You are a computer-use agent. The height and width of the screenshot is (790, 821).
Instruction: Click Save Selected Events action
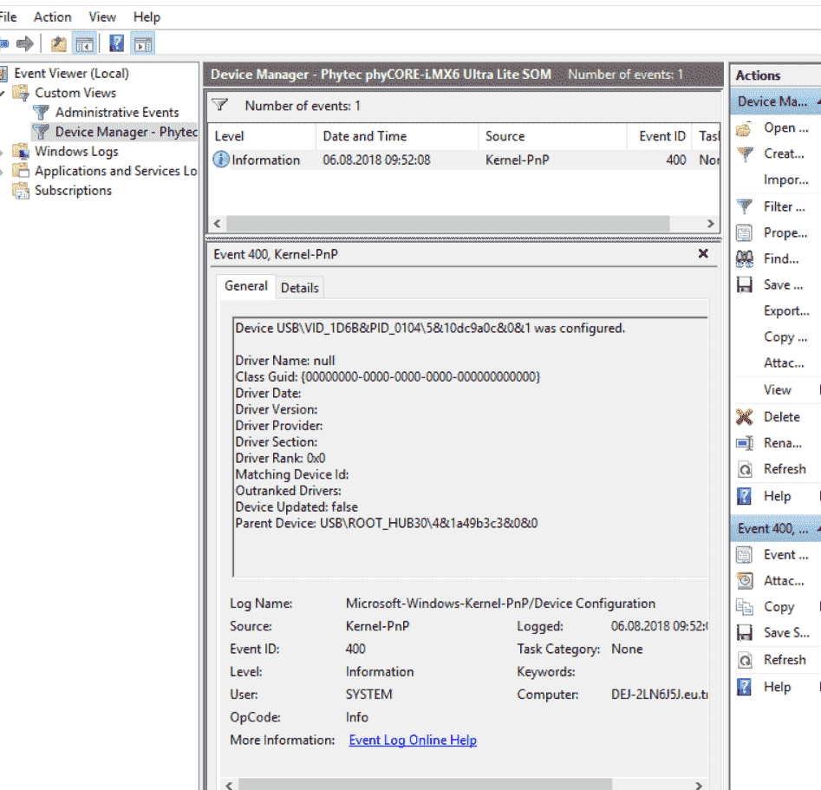(772, 633)
